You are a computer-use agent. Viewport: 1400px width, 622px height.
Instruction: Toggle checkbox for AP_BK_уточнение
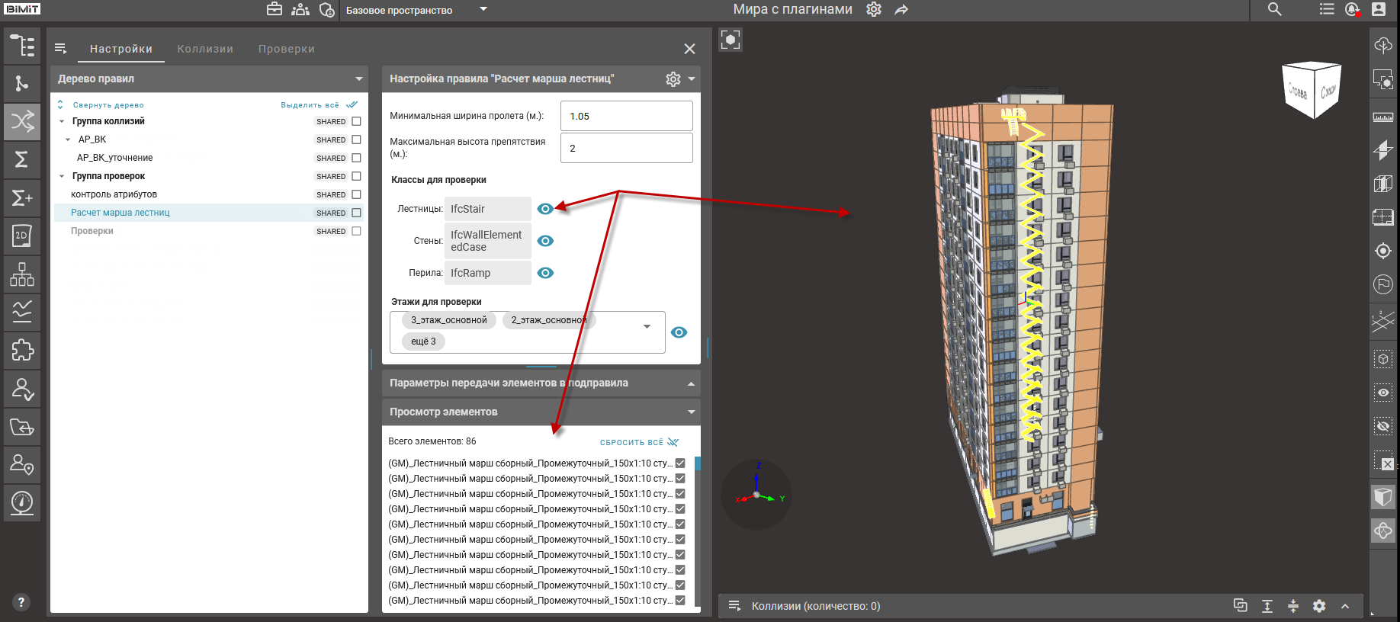point(356,158)
